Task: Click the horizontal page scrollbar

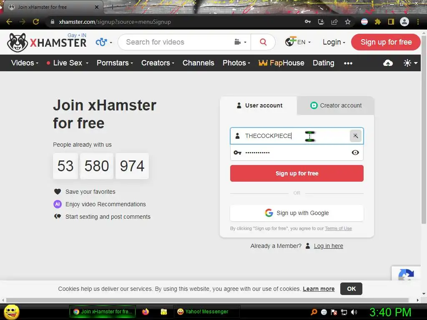Action: (207, 300)
